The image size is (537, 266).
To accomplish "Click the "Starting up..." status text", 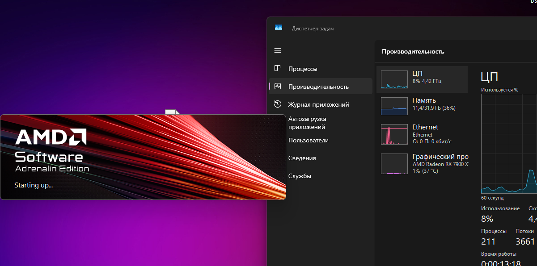I will 34,185.
